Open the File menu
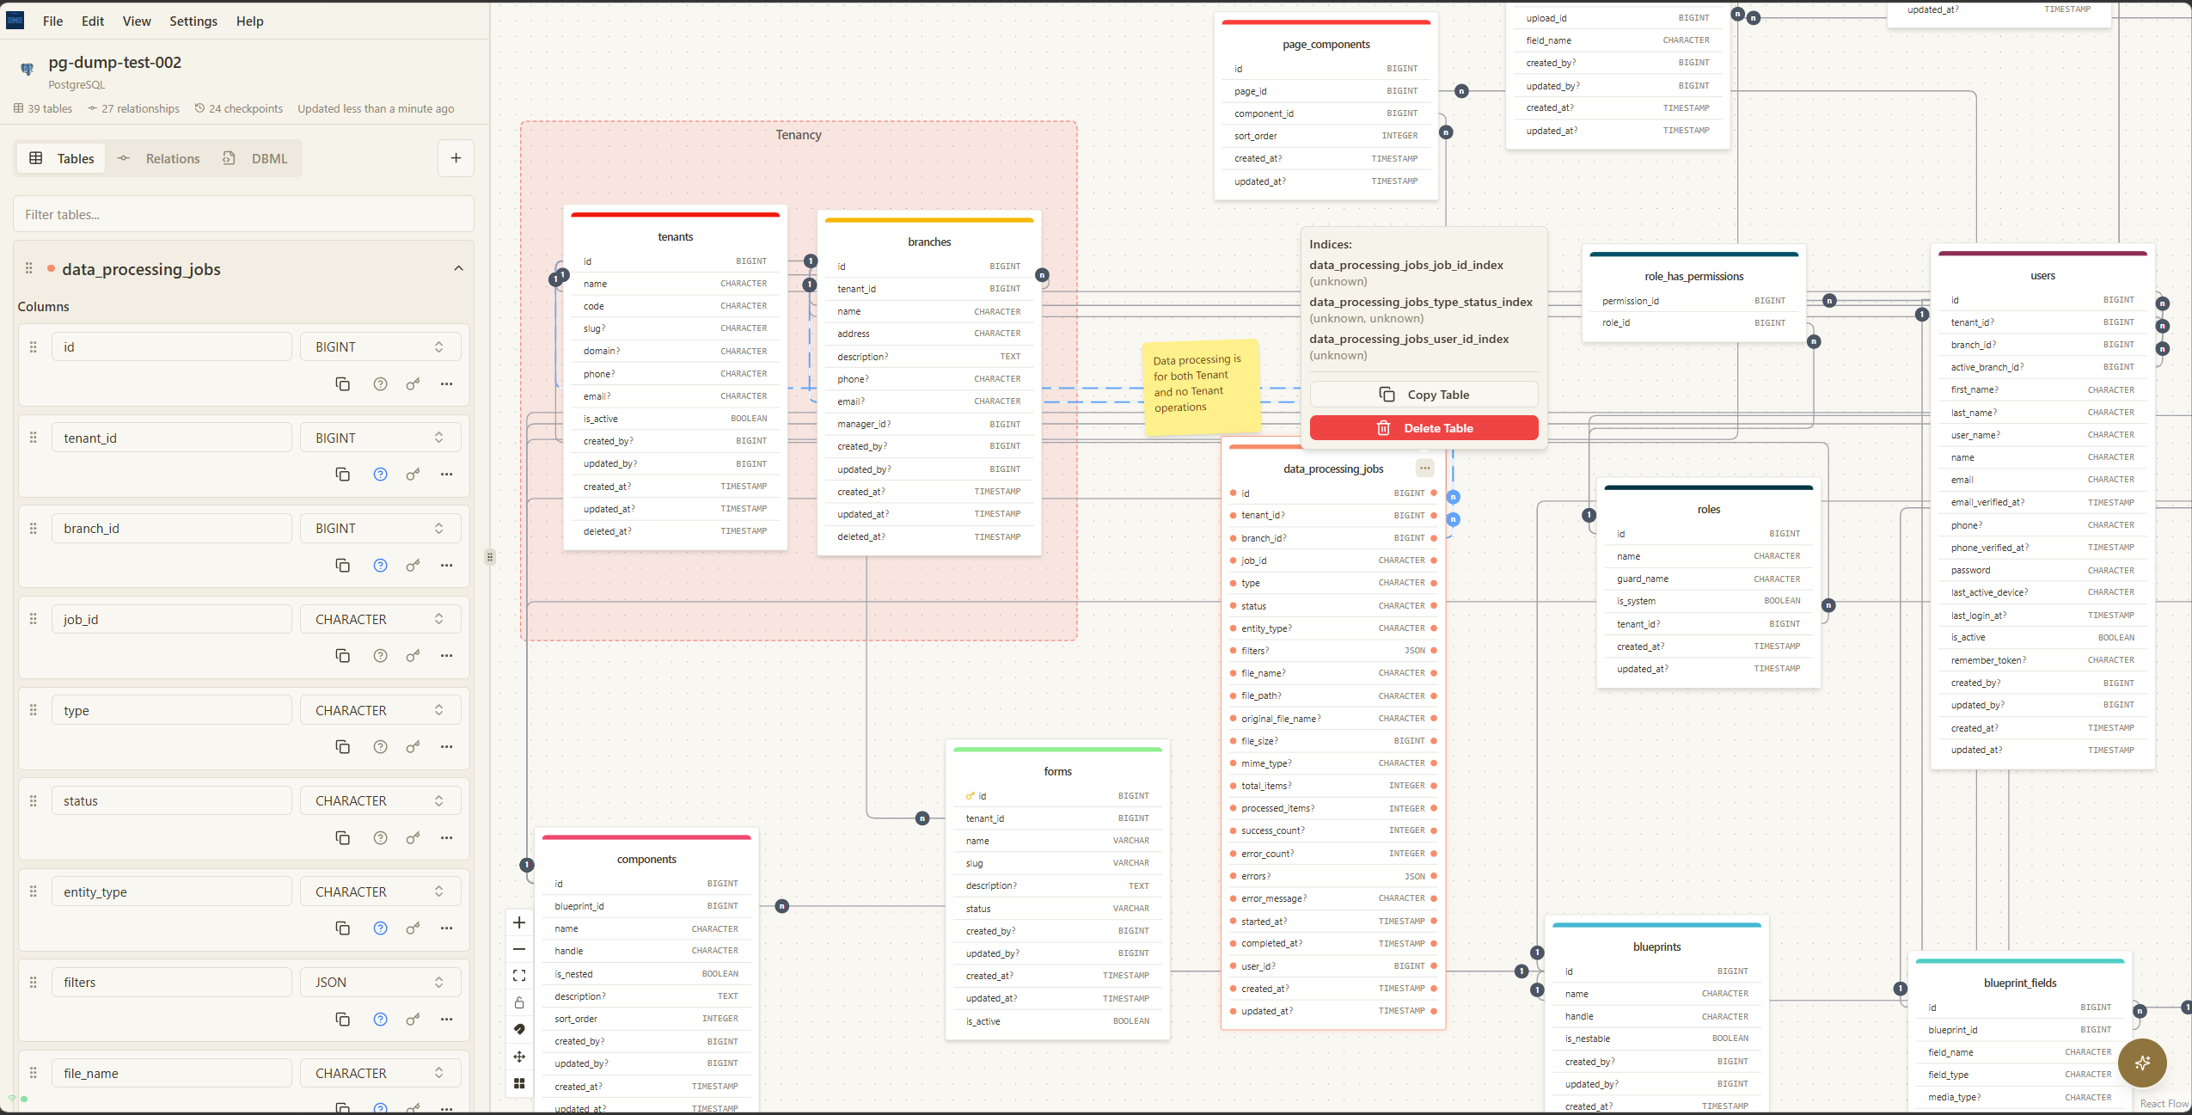This screenshot has width=2192, height=1115. point(52,21)
